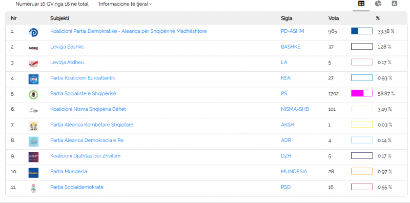
Task: Click the PD-ASHM blue percentage bar
Action: click(362, 31)
